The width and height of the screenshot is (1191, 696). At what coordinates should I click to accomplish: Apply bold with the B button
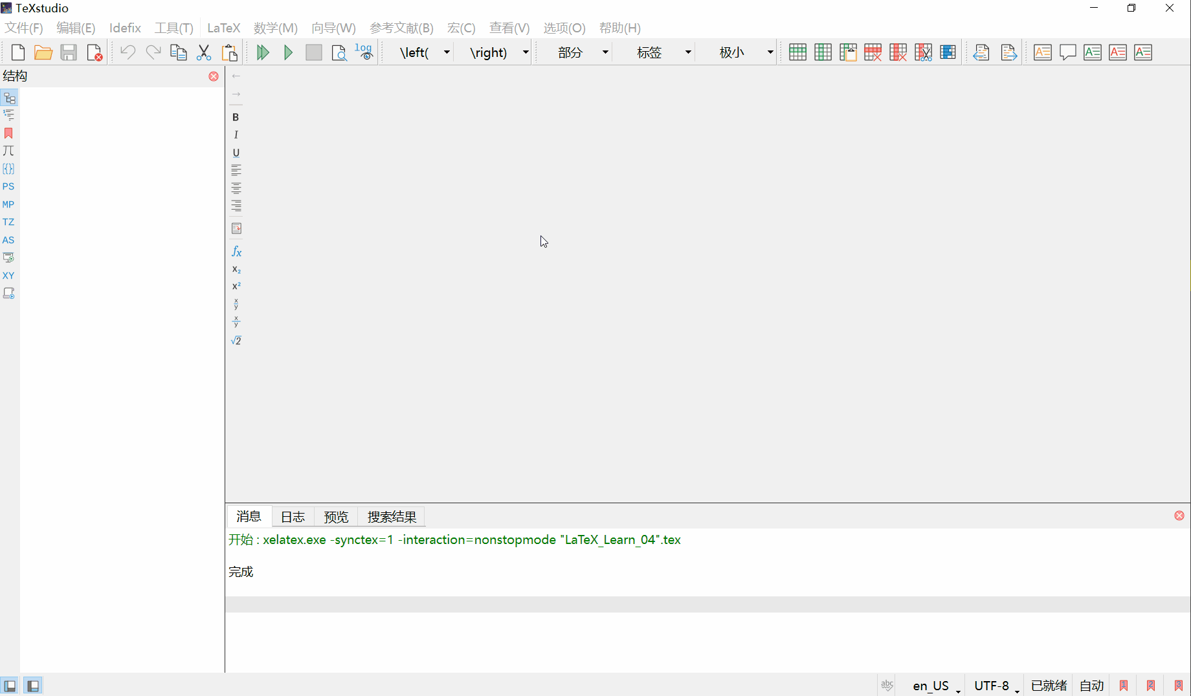(x=236, y=117)
